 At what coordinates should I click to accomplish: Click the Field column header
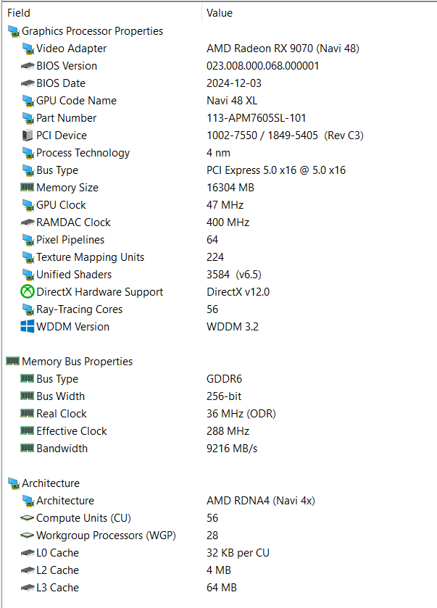tap(19, 13)
